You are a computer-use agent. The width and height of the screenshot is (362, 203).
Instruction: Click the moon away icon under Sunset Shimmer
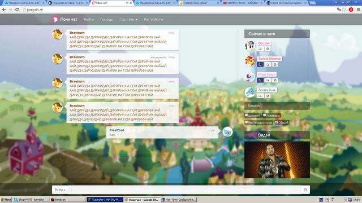click(260, 64)
